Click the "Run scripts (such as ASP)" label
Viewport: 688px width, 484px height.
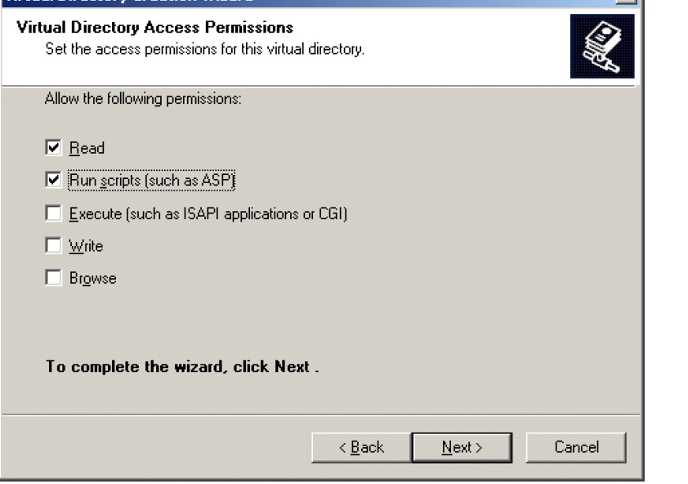click(x=152, y=180)
